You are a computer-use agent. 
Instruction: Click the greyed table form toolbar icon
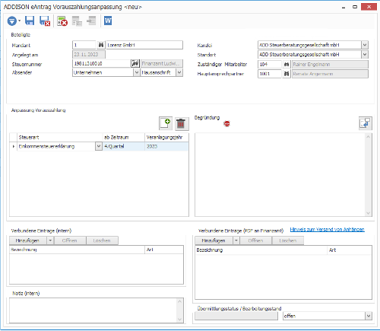[x=77, y=21]
